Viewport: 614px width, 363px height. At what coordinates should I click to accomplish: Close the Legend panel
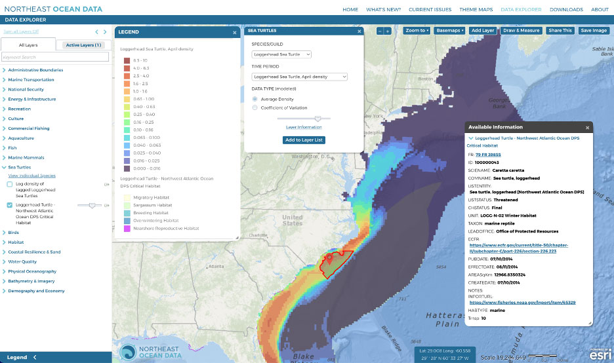click(x=235, y=33)
